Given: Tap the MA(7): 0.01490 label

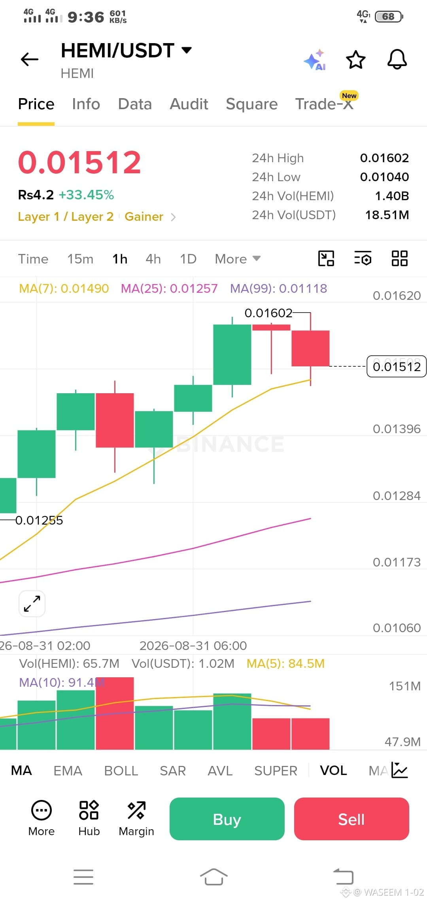Looking at the screenshot, I should click(x=64, y=288).
